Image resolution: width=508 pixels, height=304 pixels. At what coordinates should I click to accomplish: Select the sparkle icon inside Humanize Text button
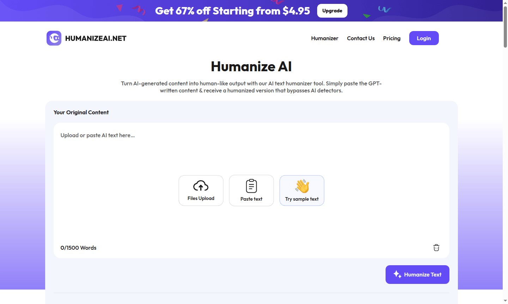[x=397, y=274]
